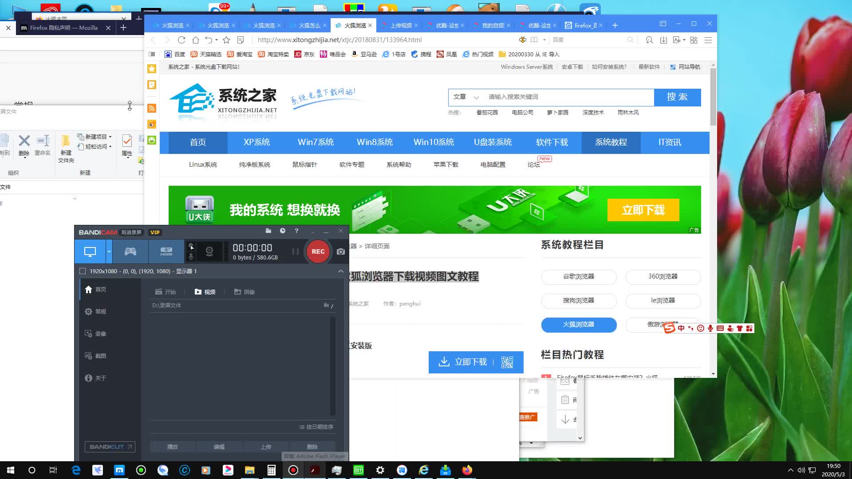Open Bandicam output folder icon

point(268,231)
